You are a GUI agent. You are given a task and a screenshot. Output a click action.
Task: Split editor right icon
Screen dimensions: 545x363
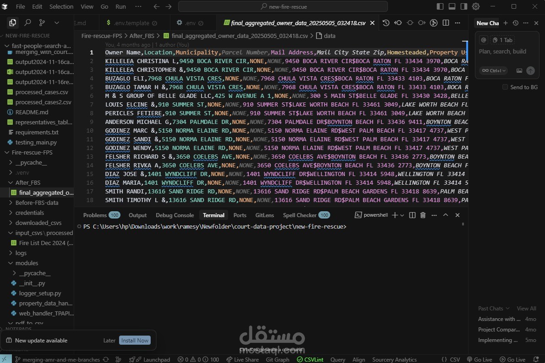446,22
